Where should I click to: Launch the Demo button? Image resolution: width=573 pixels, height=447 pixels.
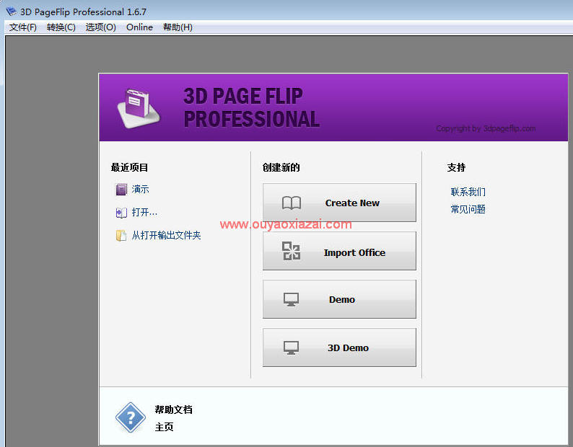point(339,299)
